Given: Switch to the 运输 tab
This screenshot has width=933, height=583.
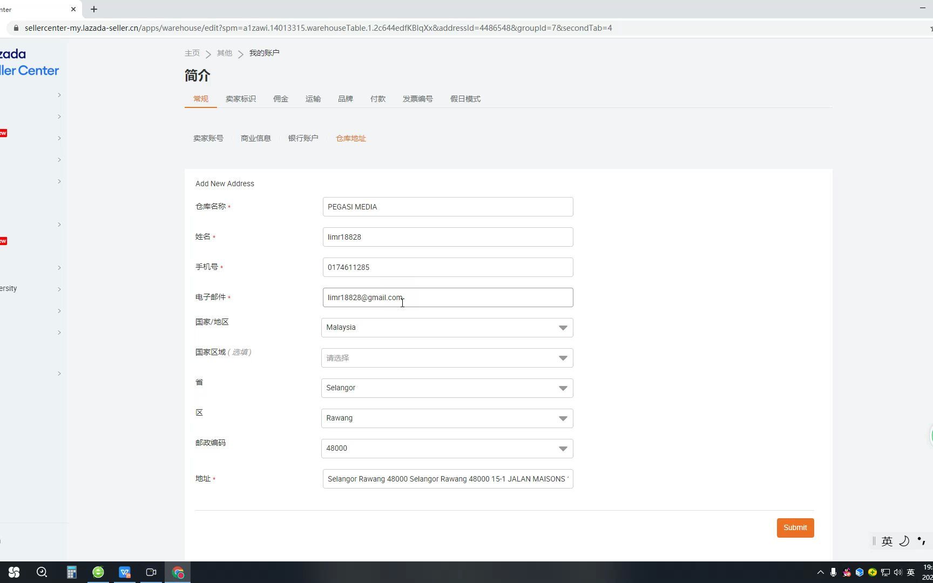Looking at the screenshot, I should [x=313, y=99].
